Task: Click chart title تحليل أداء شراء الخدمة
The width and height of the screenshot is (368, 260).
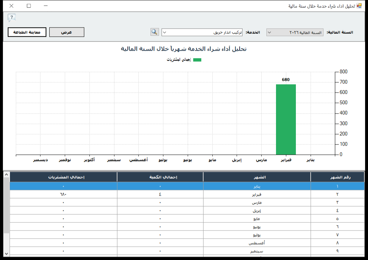Action: tap(184, 49)
